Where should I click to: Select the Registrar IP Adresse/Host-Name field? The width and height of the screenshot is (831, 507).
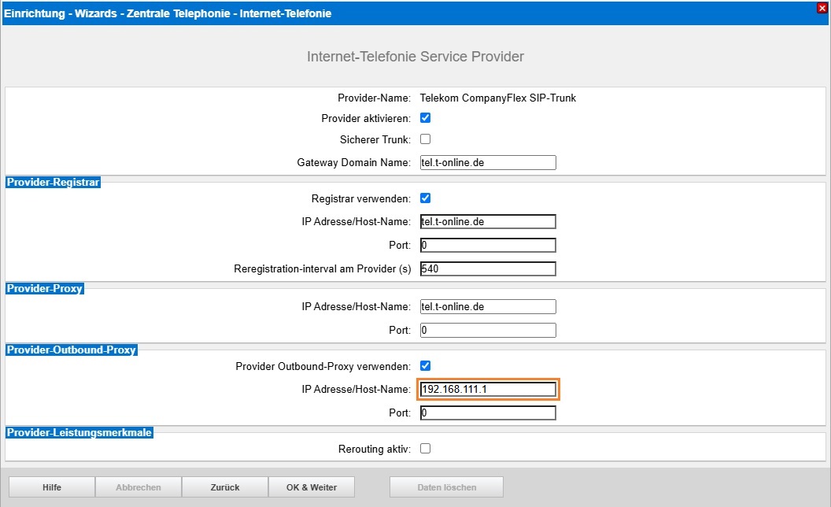pos(488,222)
